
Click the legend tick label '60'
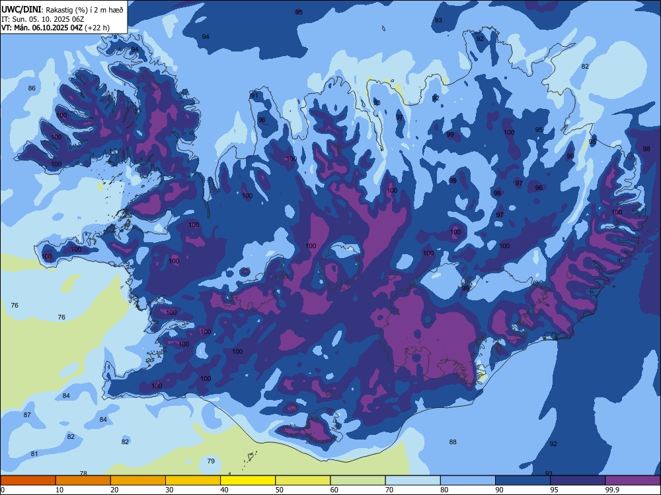pos(334,490)
